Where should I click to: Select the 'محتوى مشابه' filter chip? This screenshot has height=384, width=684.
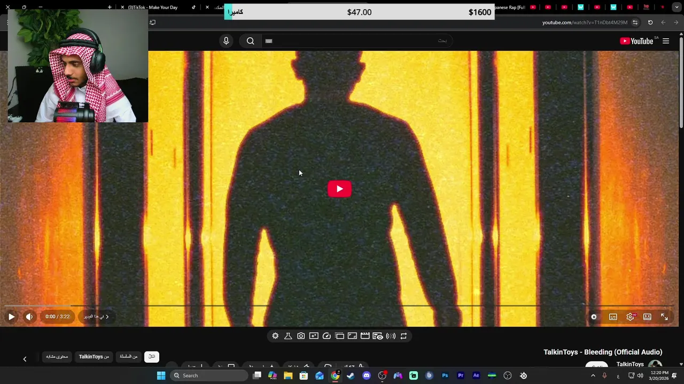click(x=57, y=357)
